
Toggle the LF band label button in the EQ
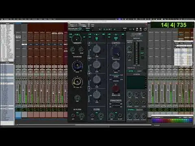click(89, 89)
